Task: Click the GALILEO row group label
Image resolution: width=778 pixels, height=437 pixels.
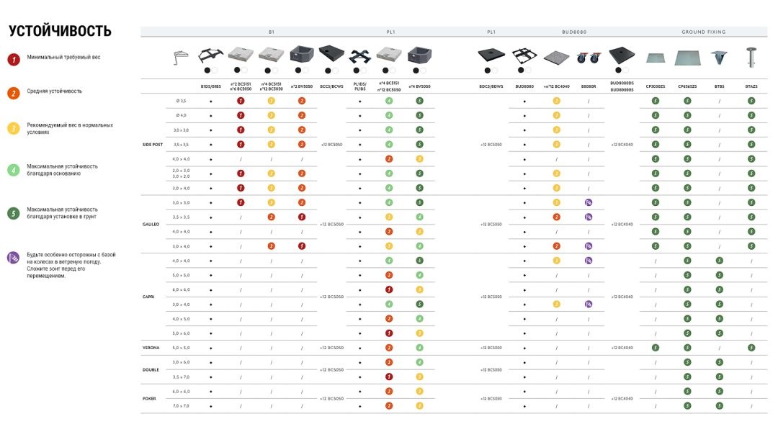Action: (151, 224)
